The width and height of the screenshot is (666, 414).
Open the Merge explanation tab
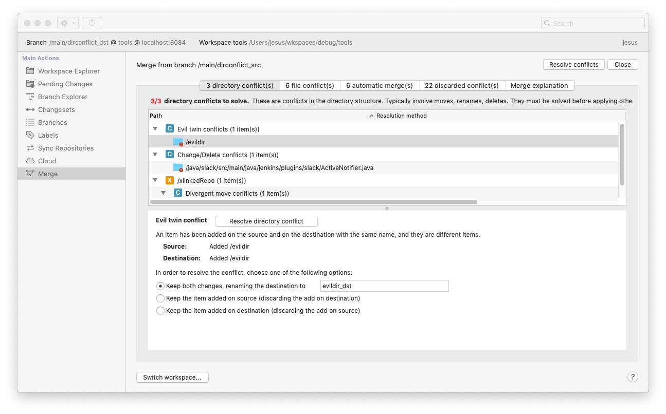click(540, 85)
